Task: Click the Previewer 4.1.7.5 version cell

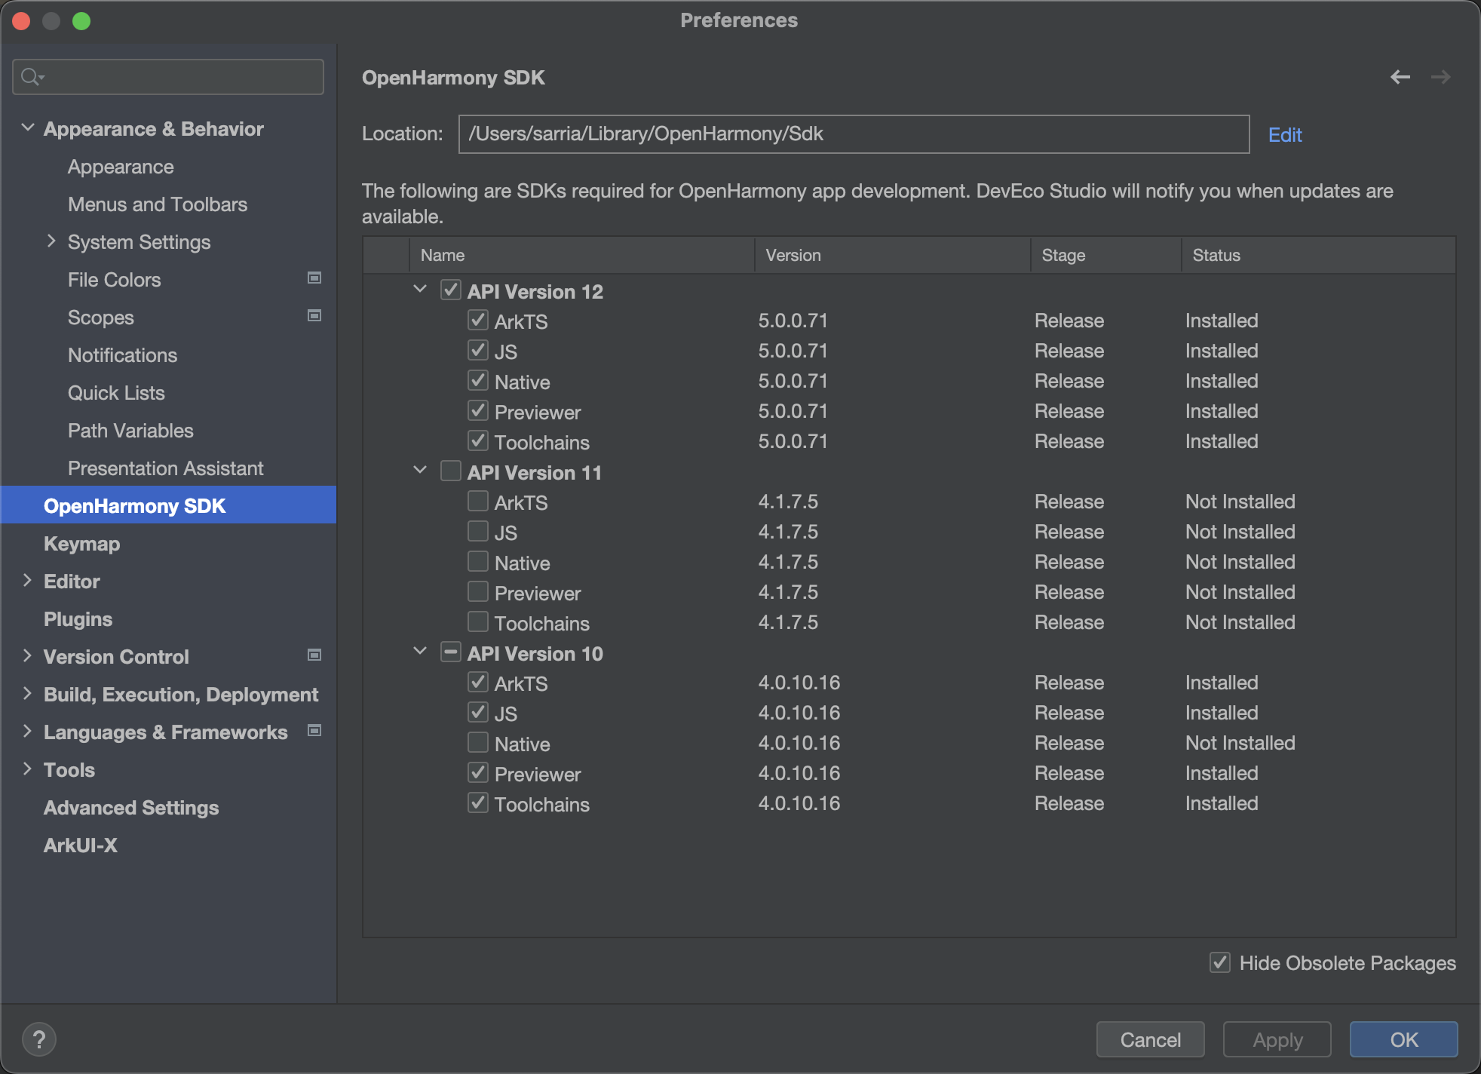Action: point(788,592)
